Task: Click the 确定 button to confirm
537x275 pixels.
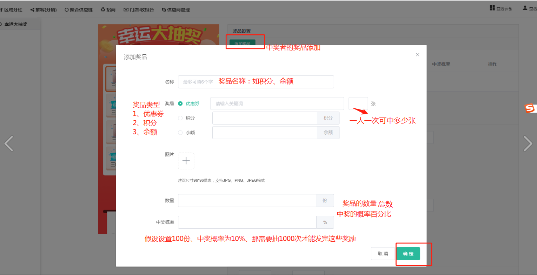Action: 408,254
